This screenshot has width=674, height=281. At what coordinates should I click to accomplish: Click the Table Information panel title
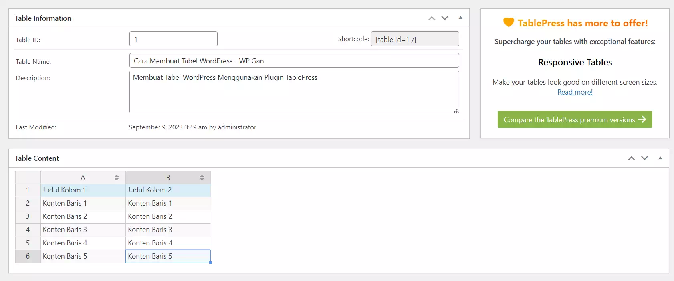click(x=43, y=18)
